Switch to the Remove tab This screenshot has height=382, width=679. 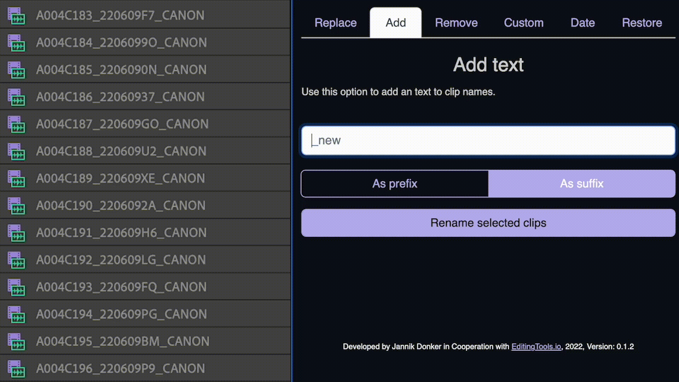[x=455, y=22]
